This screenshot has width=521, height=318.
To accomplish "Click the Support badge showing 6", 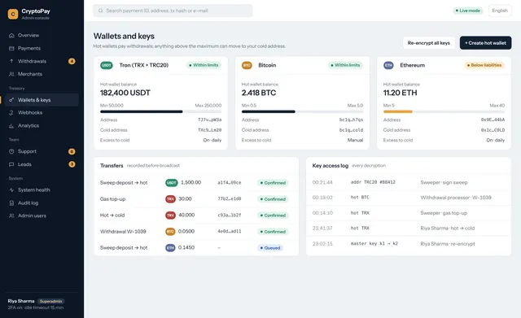I will coord(72,151).
